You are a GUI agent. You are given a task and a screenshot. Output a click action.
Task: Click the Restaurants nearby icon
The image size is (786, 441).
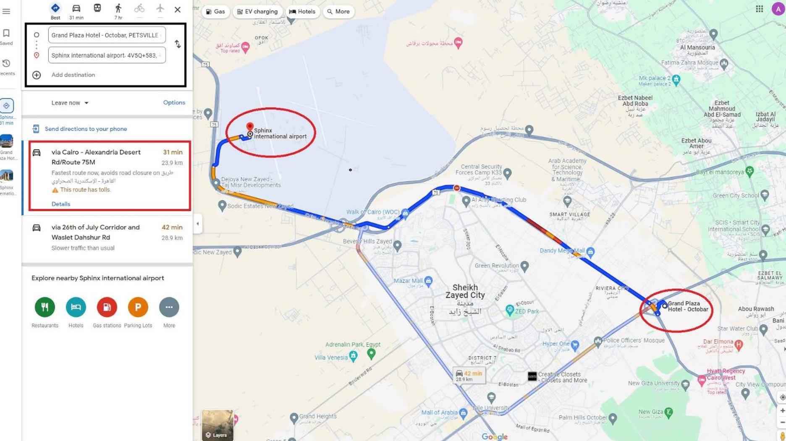[x=45, y=307]
